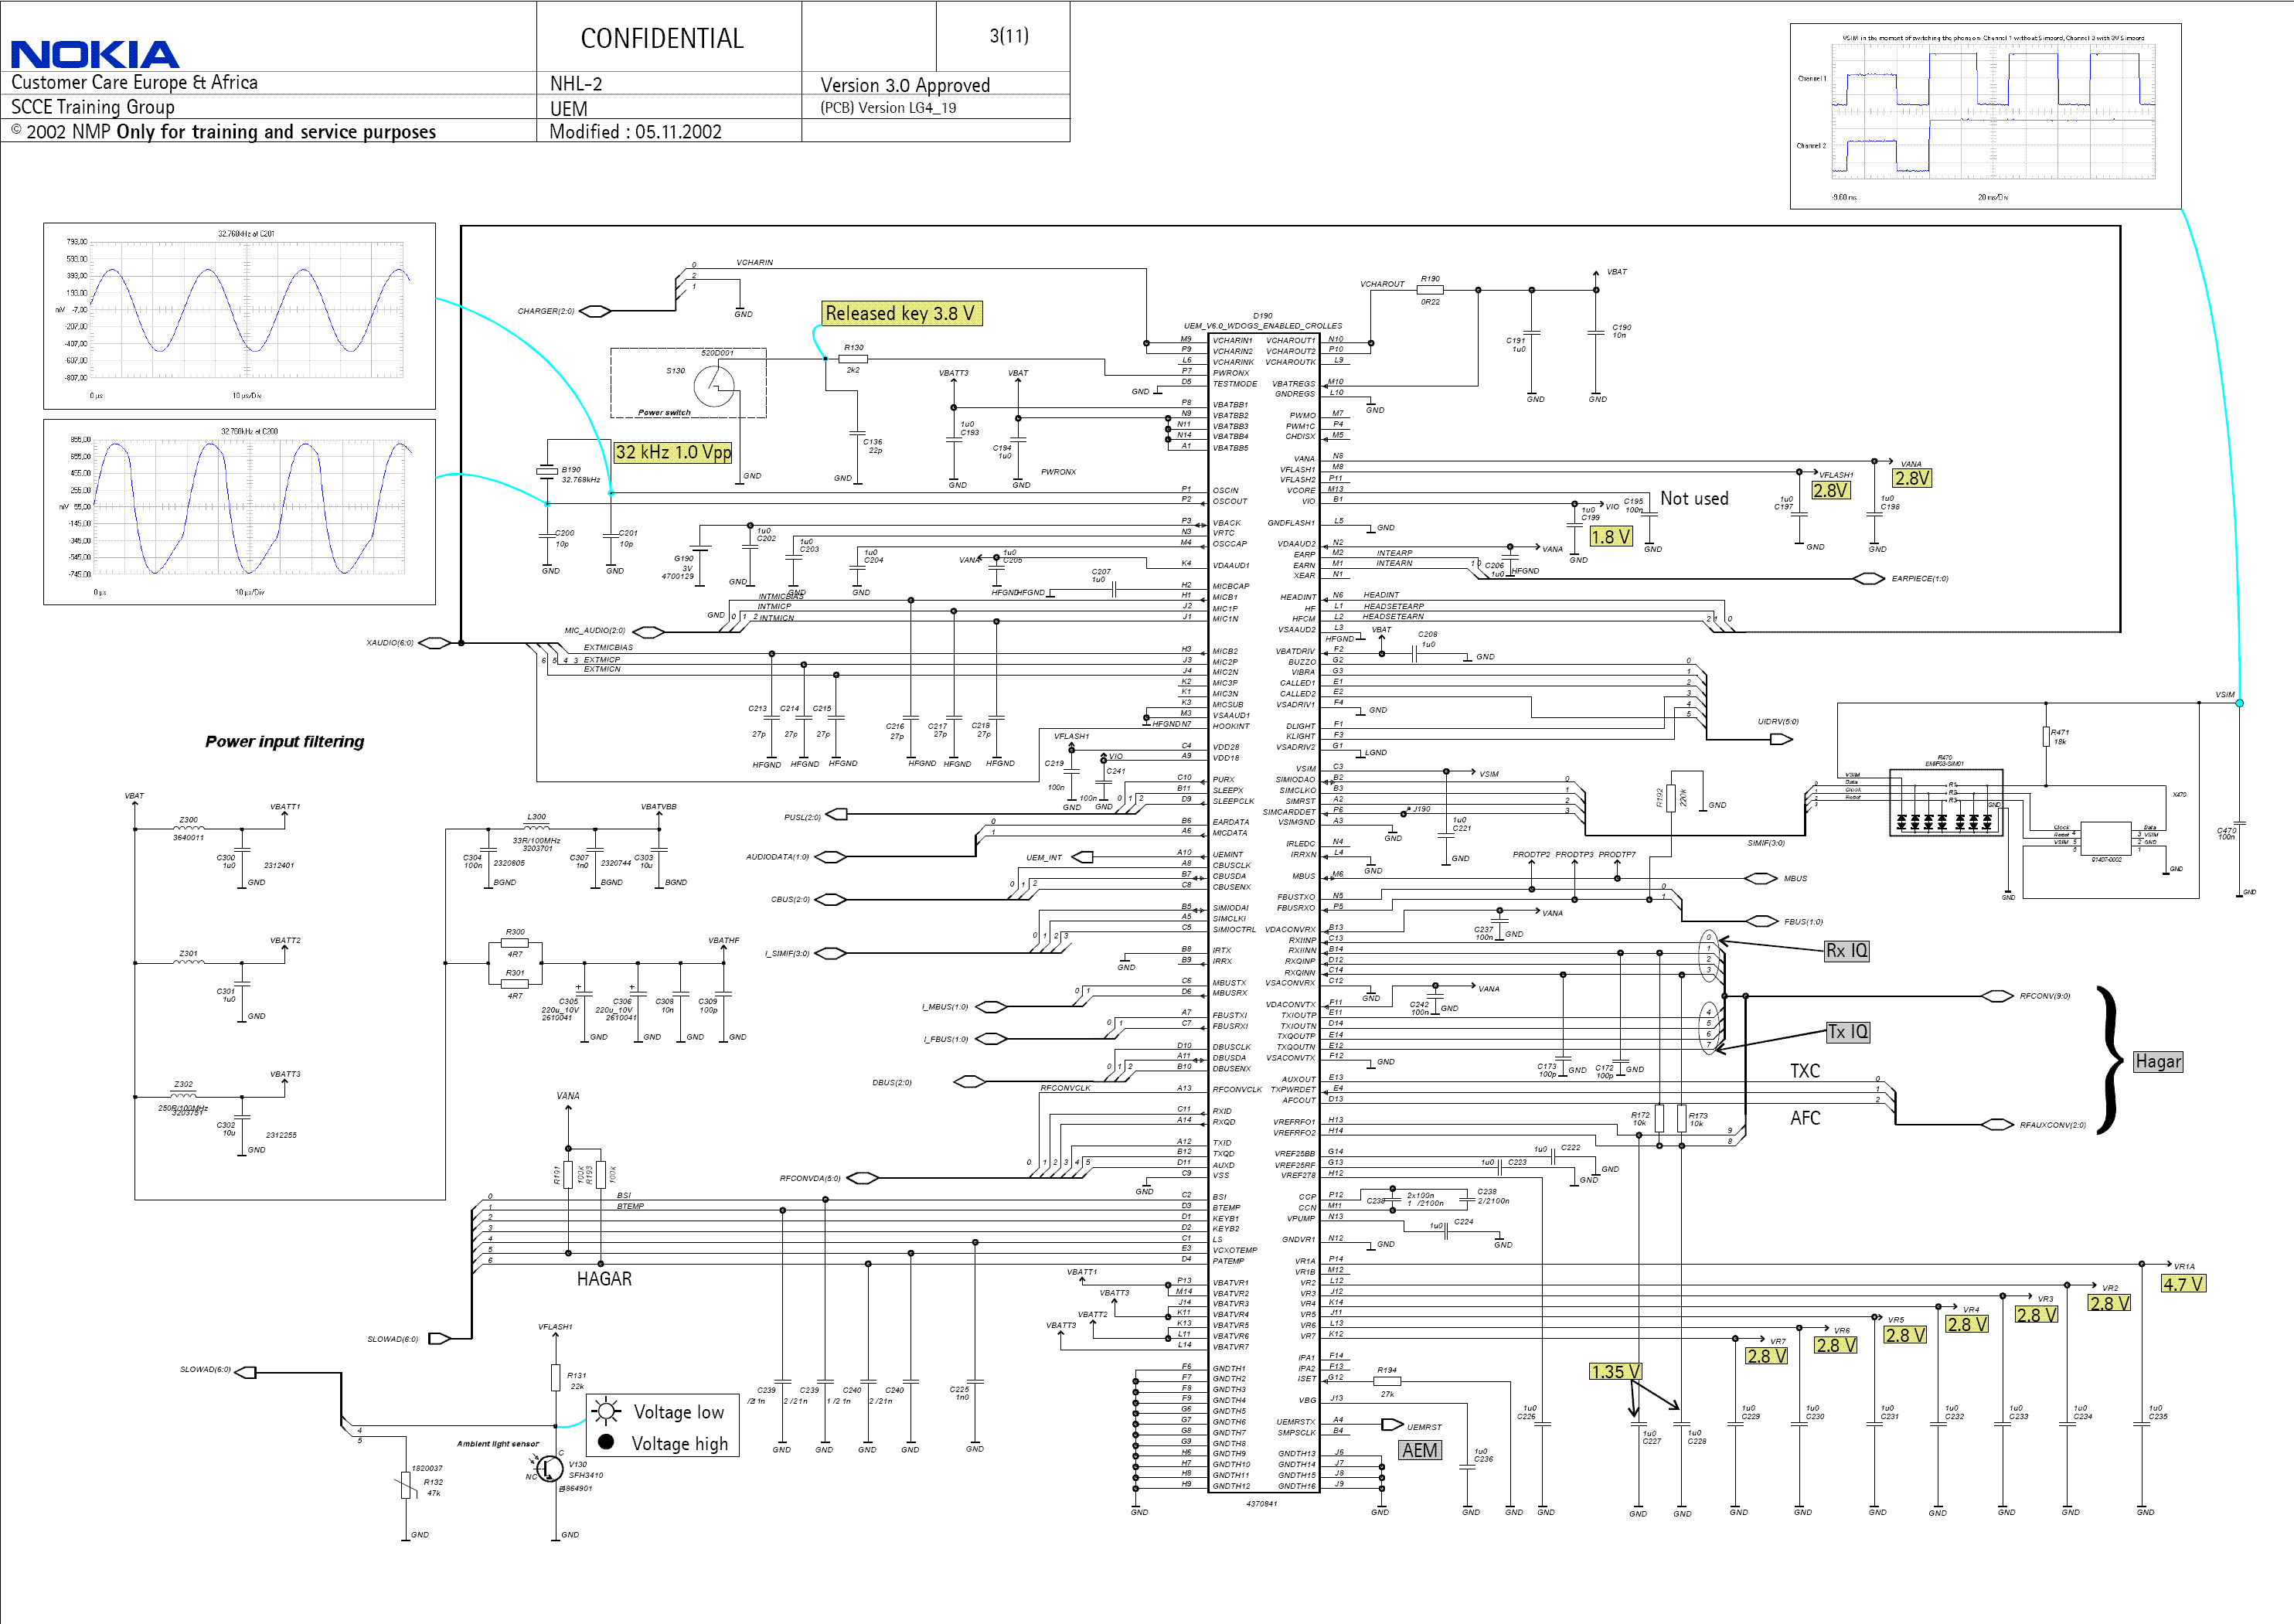Click the NHL-2 model cell

(576, 84)
